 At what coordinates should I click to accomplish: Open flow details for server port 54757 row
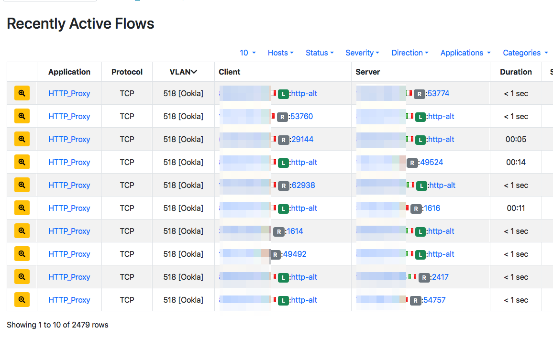[22, 300]
